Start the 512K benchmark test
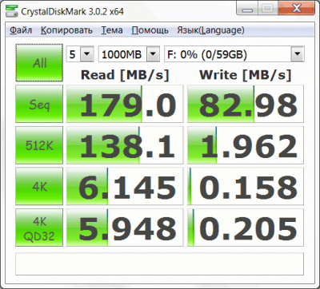This screenshot has height=289, width=320. click(39, 145)
